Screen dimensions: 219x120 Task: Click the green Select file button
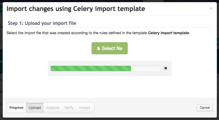[x=110, y=48]
